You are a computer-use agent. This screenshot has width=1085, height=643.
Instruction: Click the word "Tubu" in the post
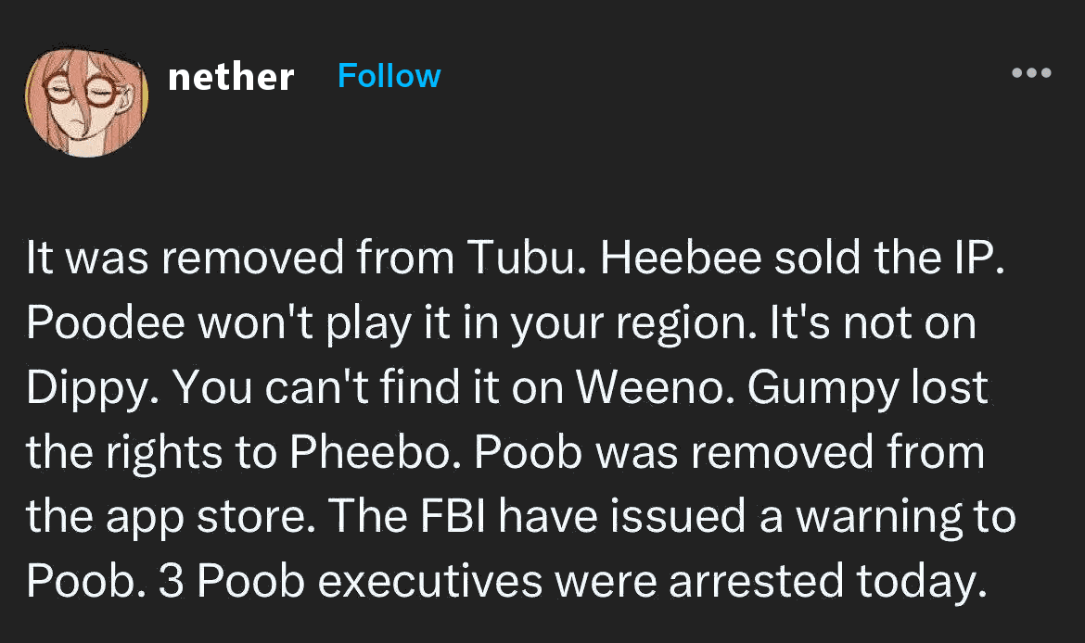click(x=501, y=260)
